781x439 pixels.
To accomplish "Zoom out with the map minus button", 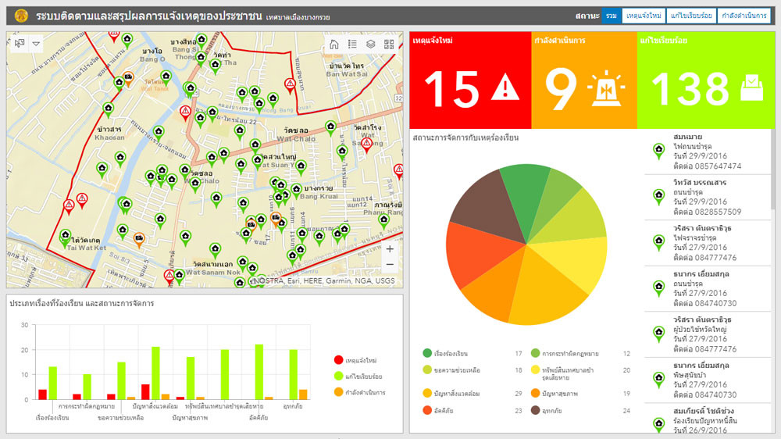I will (x=390, y=265).
